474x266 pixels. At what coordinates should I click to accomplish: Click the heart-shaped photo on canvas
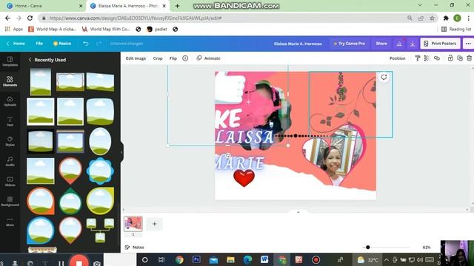pos(334,155)
